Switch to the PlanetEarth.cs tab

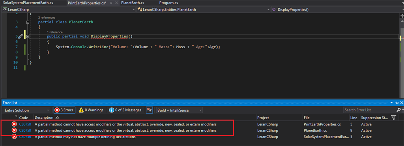[x=132, y=3]
